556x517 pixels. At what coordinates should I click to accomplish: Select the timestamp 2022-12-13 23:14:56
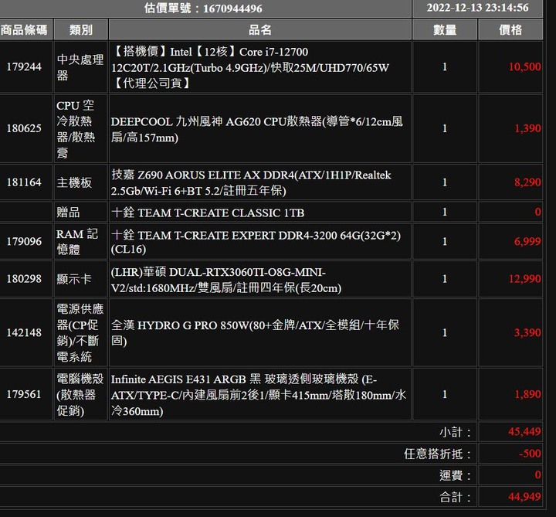[477, 8]
